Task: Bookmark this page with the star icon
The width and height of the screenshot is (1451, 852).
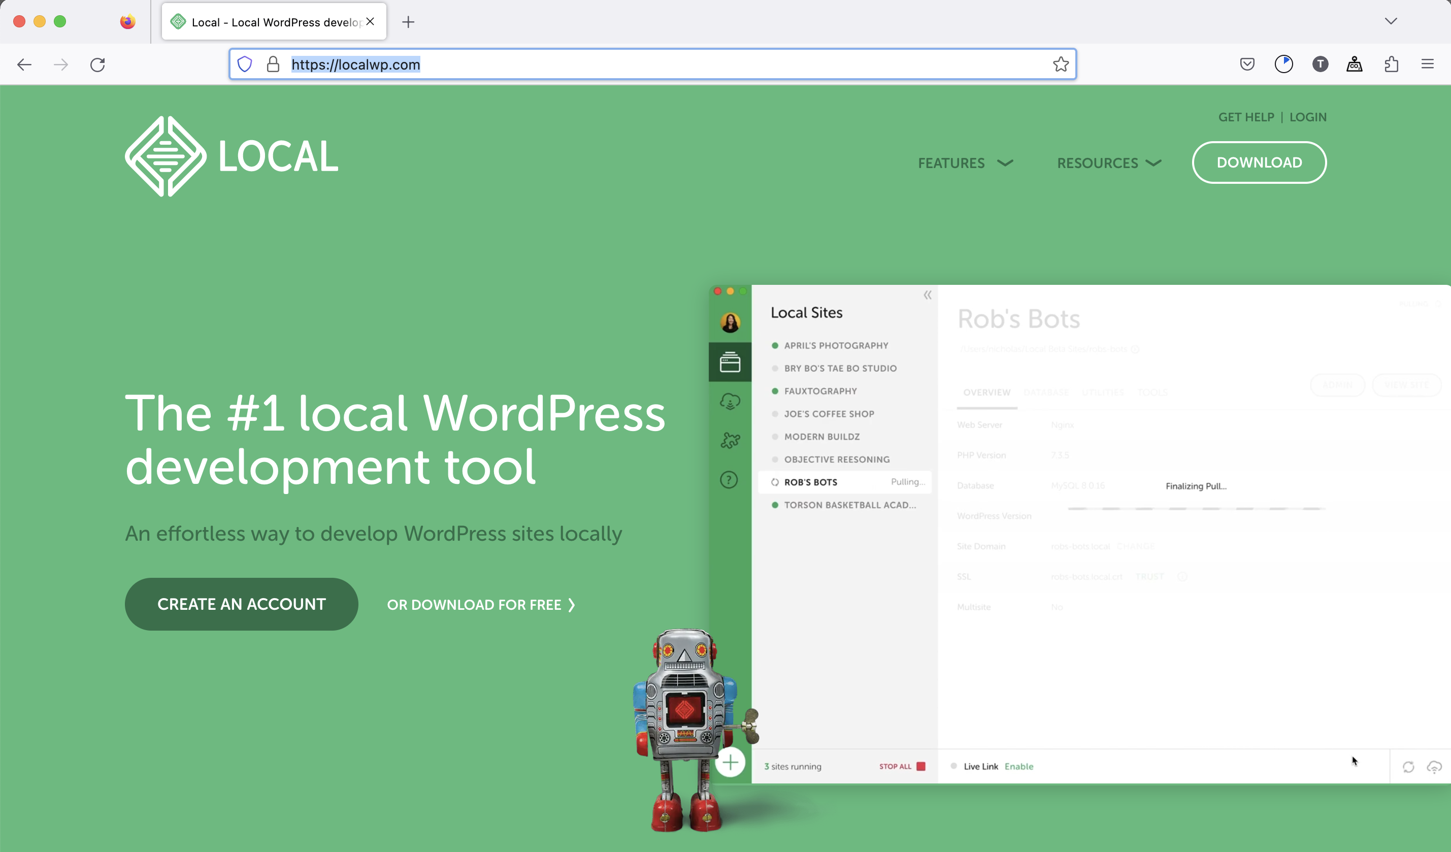Action: pyautogui.click(x=1061, y=64)
